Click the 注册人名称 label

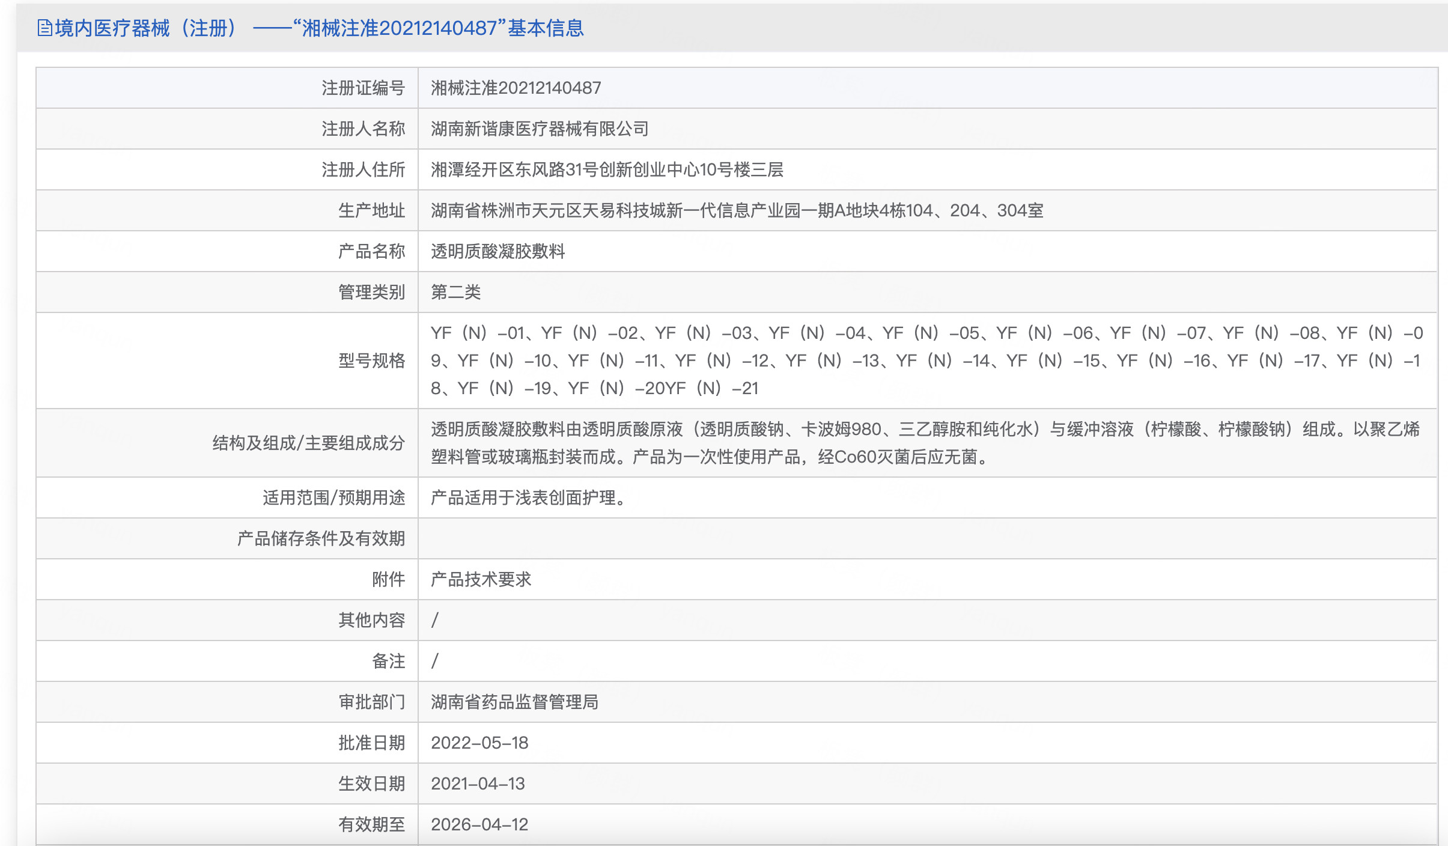363,129
